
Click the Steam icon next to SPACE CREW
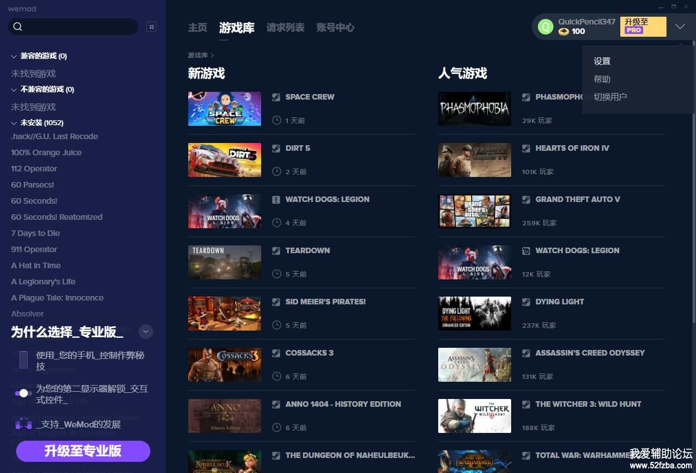point(276,97)
